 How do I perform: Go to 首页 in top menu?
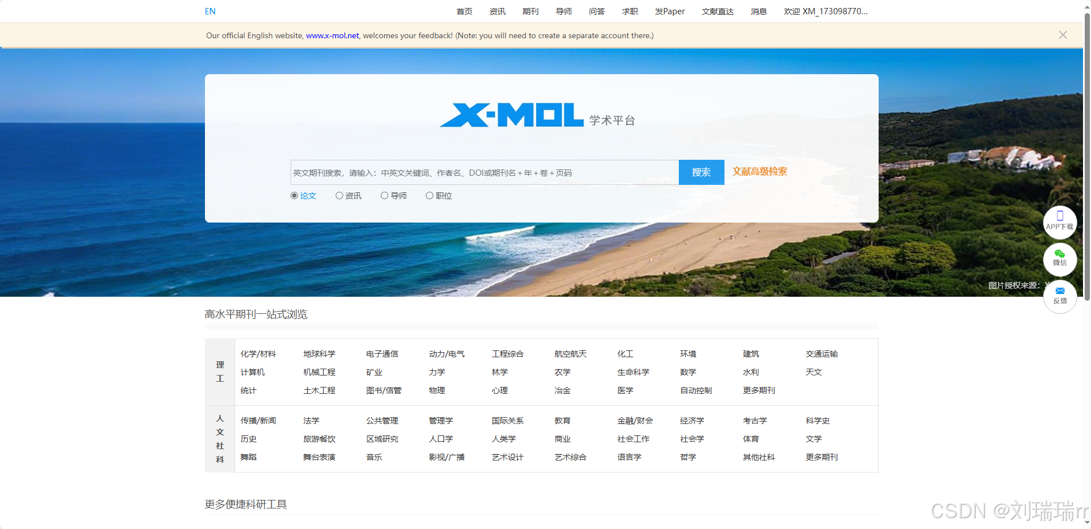coord(464,11)
